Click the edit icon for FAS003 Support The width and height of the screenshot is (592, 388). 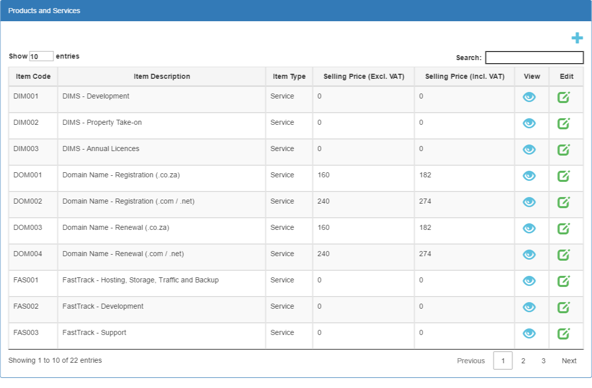(x=564, y=333)
